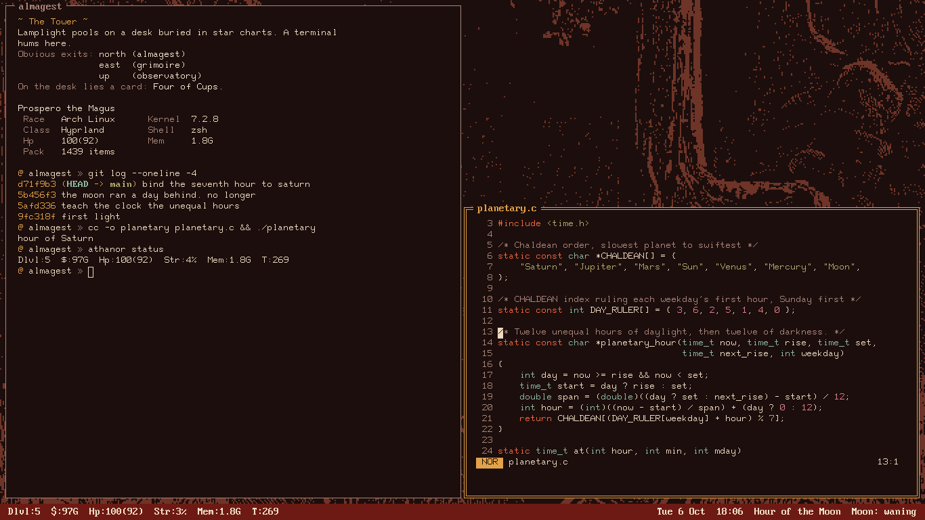Click 'Hour of the Moon' in bottom bar
This screenshot has width=925, height=520.
pos(797,512)
